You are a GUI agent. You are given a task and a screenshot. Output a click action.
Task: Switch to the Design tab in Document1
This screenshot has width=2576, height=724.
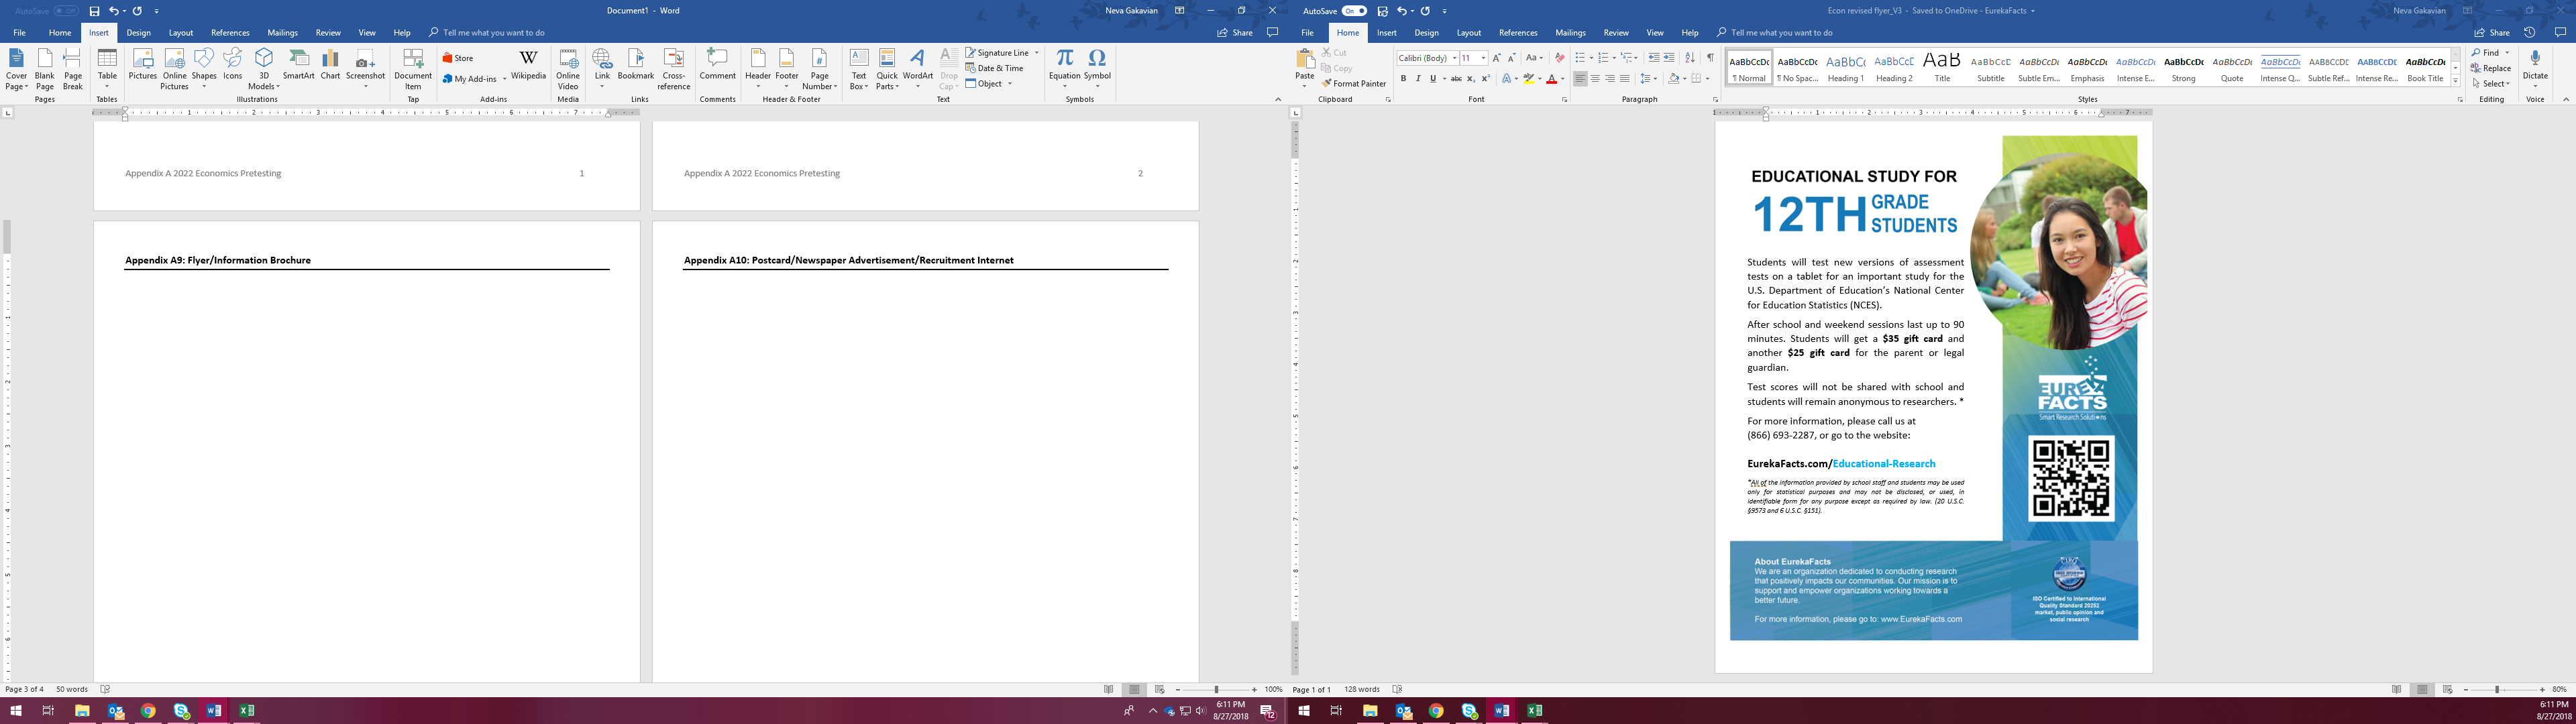pyautogui.click(x=138, y=33)
